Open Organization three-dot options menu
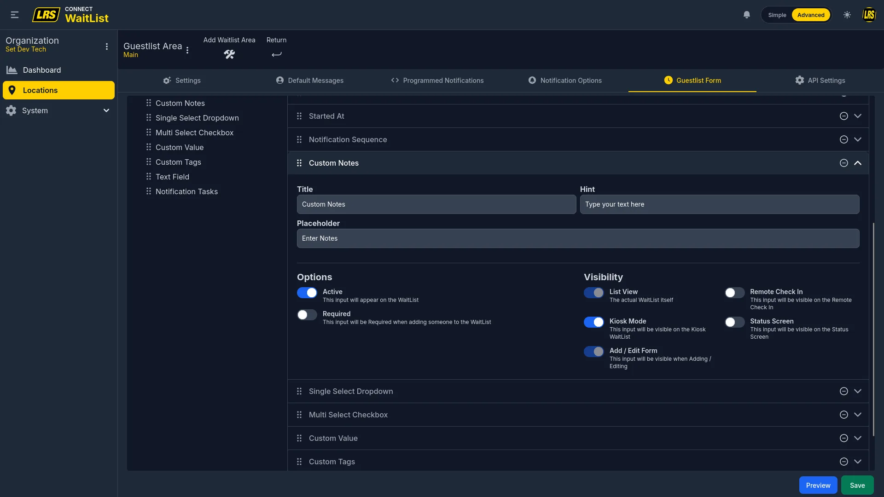884x497 pixels. [107, 46]
